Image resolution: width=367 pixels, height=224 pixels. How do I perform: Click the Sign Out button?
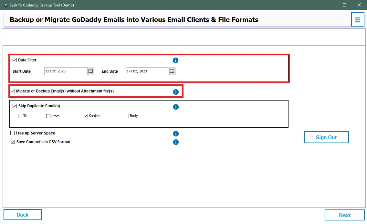click(326, 137)
